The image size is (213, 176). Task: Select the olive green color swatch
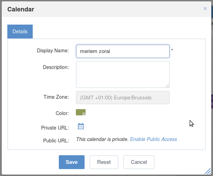pyautogui.click(x=80, y=112)
